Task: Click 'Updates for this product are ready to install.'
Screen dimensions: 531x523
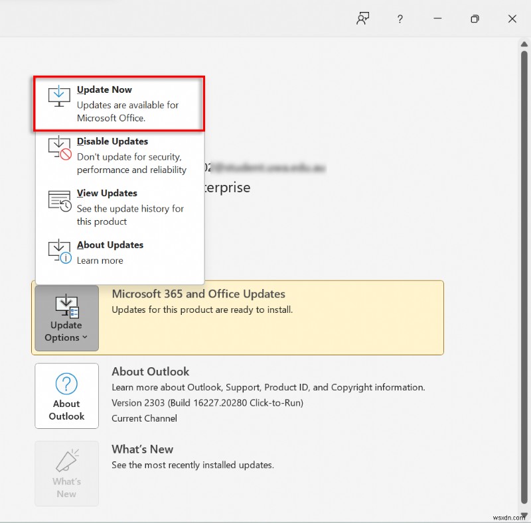Action: (202, 310)
